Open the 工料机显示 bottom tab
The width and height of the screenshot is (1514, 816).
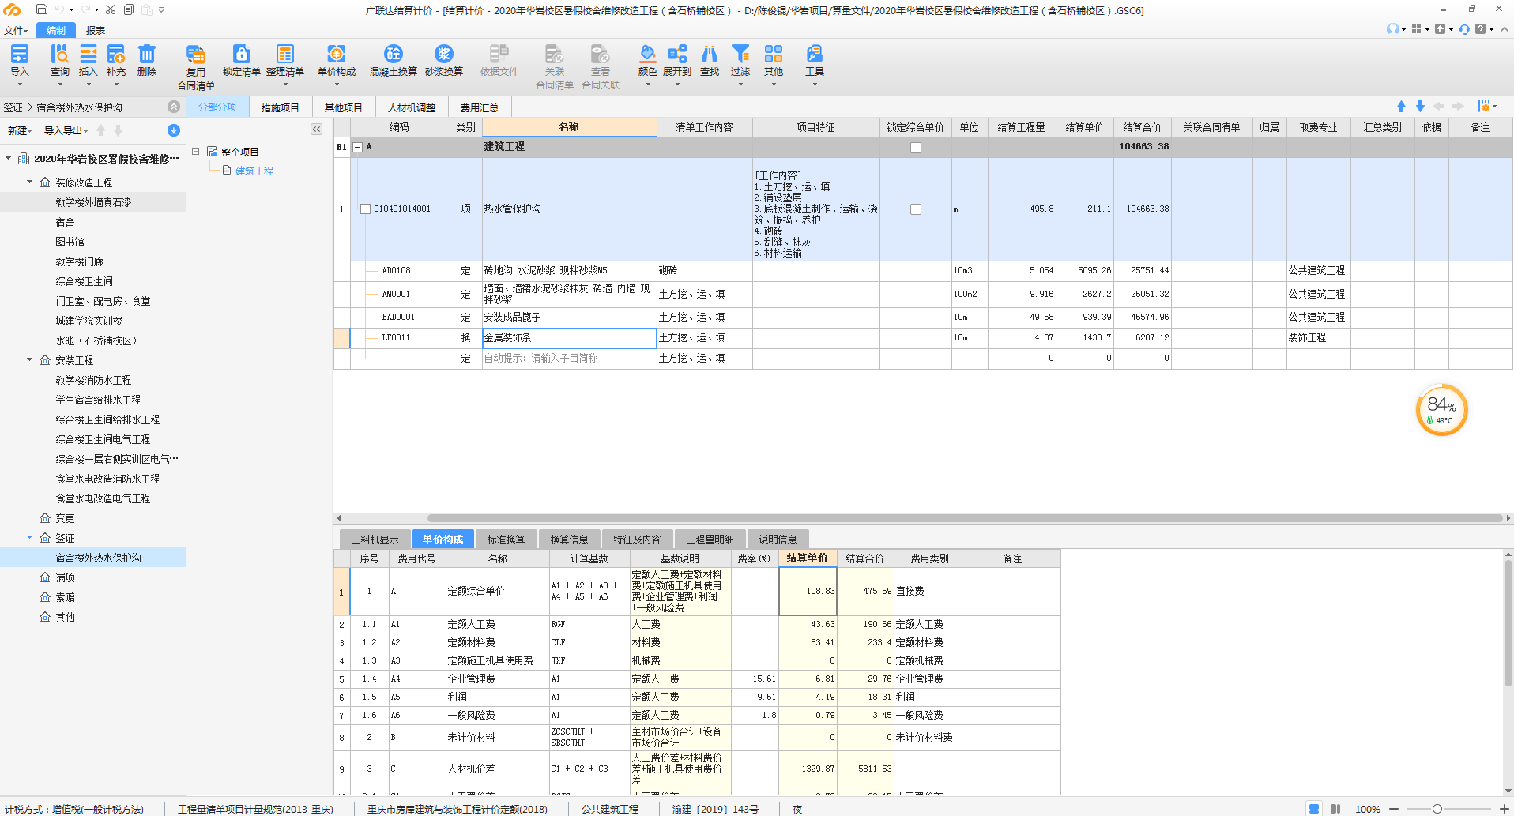point(375,540)
